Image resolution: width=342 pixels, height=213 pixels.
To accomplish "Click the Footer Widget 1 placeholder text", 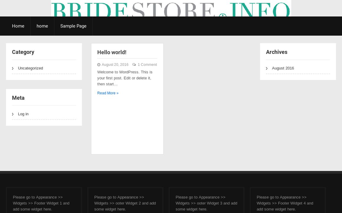I will click(41, 203).
